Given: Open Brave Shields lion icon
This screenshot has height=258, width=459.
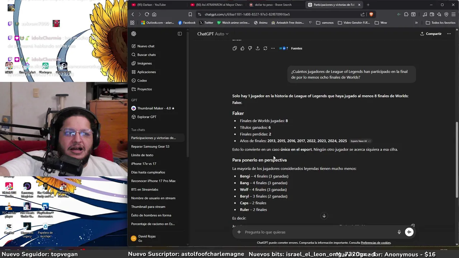Looking at the screenshot, I should tap(371, 14).
